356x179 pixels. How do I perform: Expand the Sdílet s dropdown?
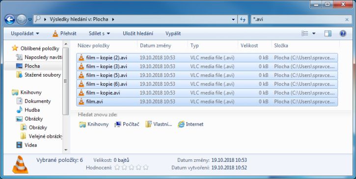coord(99,33)
